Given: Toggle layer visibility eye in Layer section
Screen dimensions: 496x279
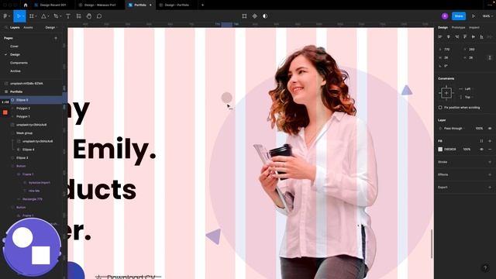Looking at the screenshot, I should 490,129.
